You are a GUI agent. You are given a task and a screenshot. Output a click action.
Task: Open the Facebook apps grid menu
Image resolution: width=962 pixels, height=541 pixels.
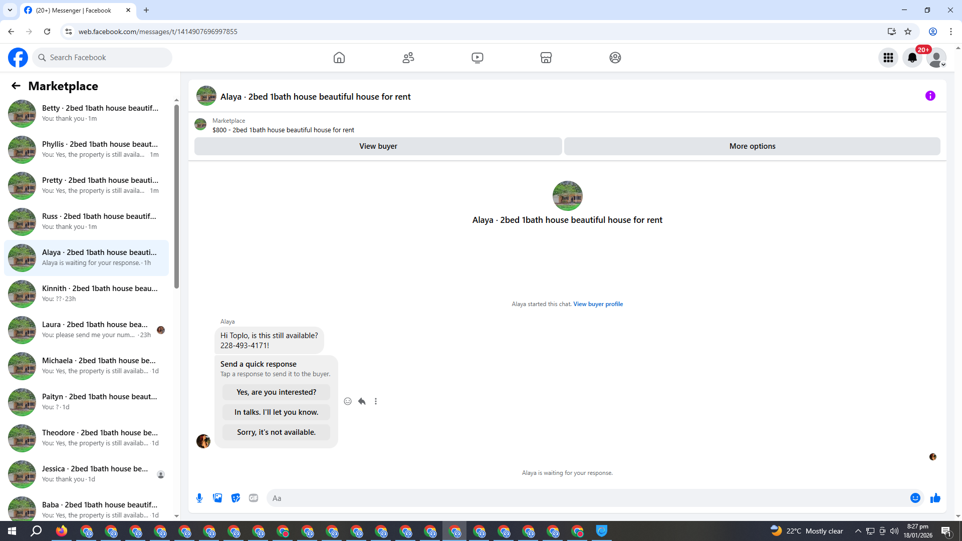coord(888,58)
